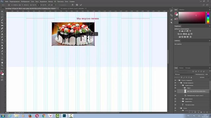This screenshot has width=211, height=118.
Task: Open the search icon in options bar
Action: (204, 5)
